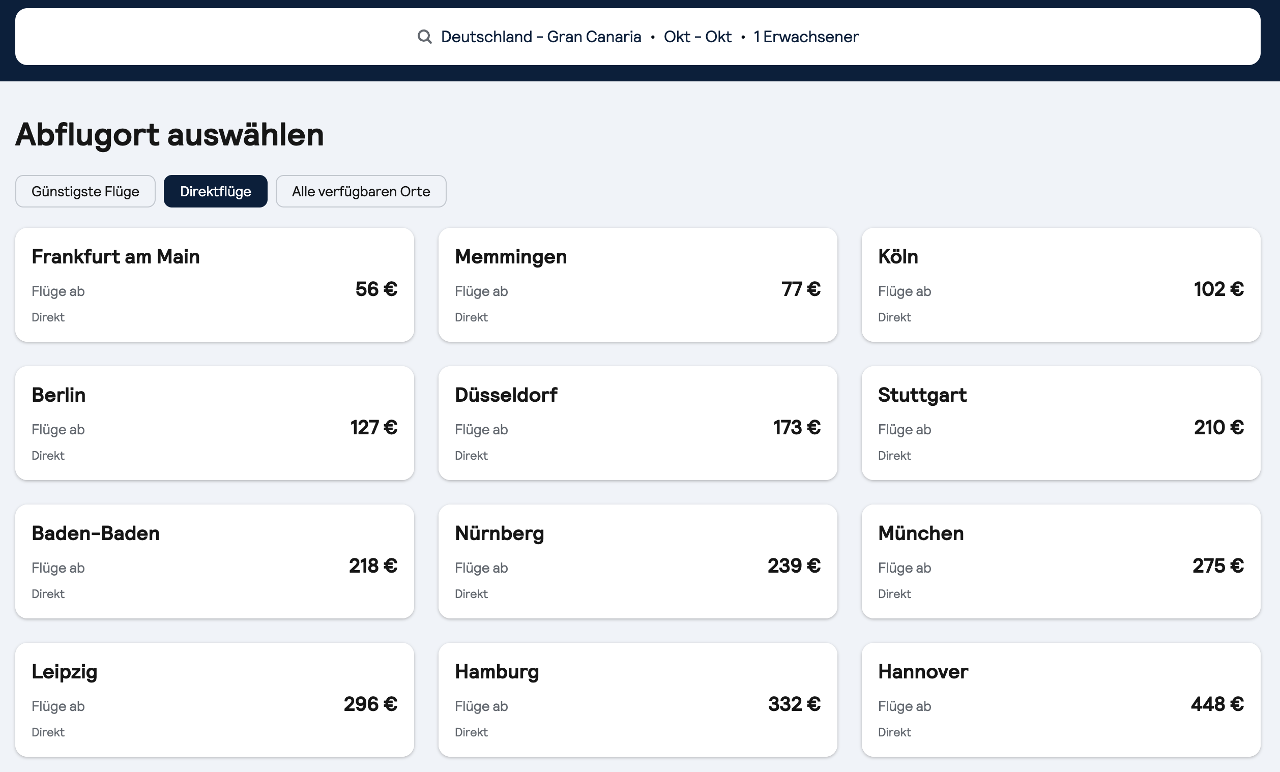Open the Deutschland – Gran Canaria search field

tap(541, 37)
